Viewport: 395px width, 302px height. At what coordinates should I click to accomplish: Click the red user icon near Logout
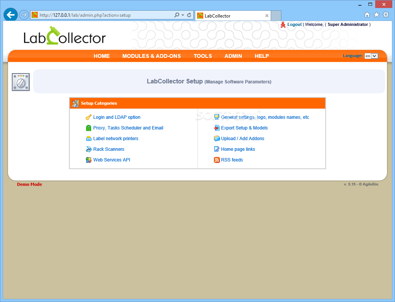pos(283,25)
